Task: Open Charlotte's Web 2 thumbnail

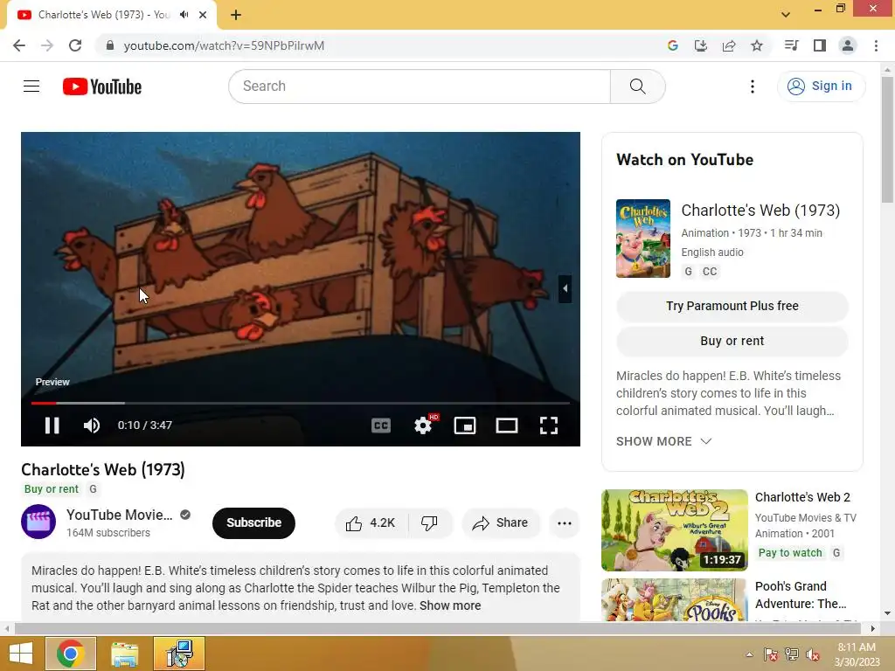Action: coord(674,529)
